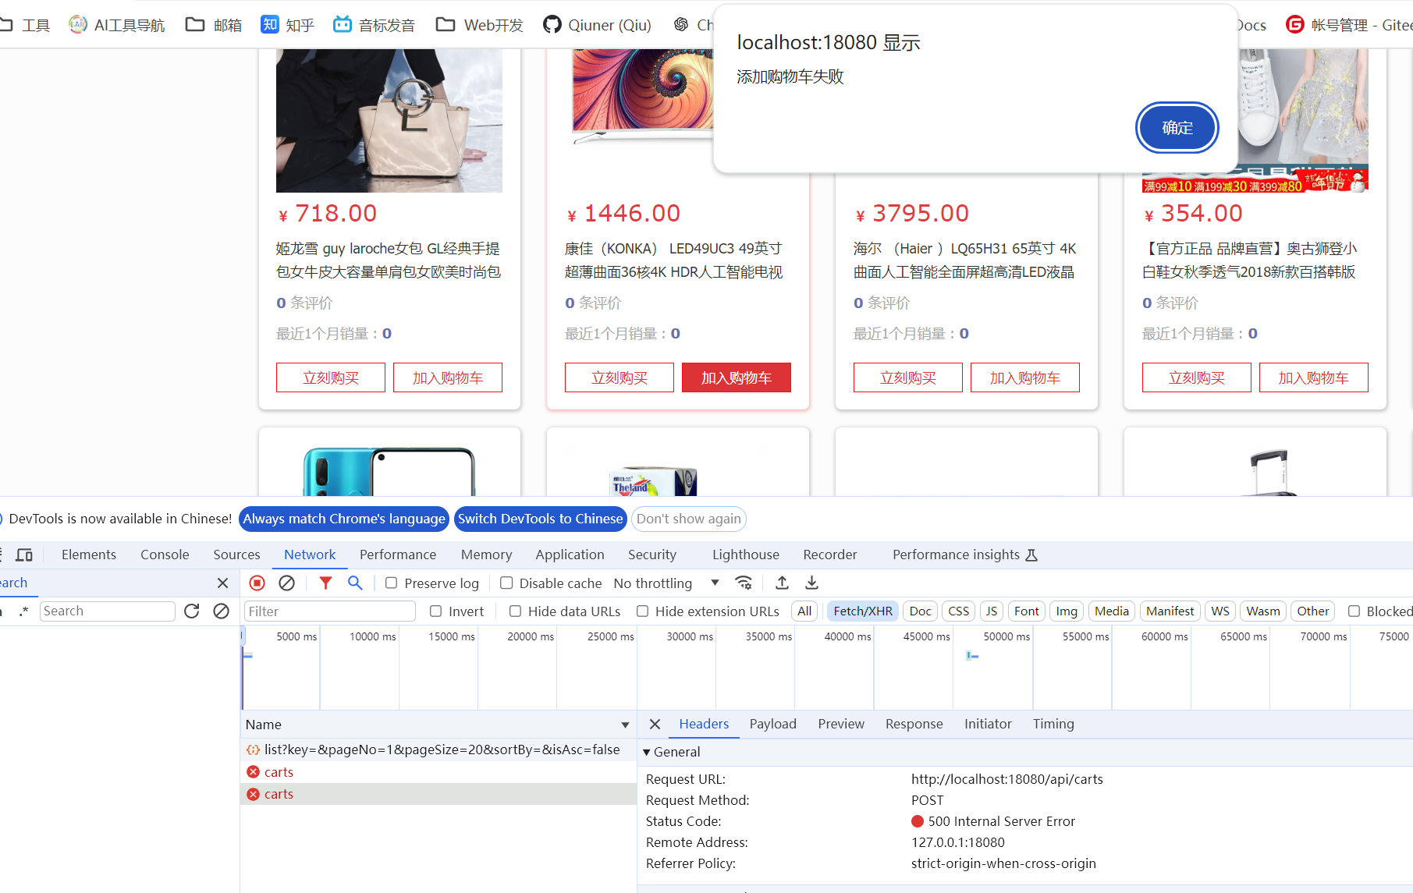Click 加入购物车 for the 718.00 handbag
Image resolution: width=1413 pixels, height=893 pixels.
(448, 377)
